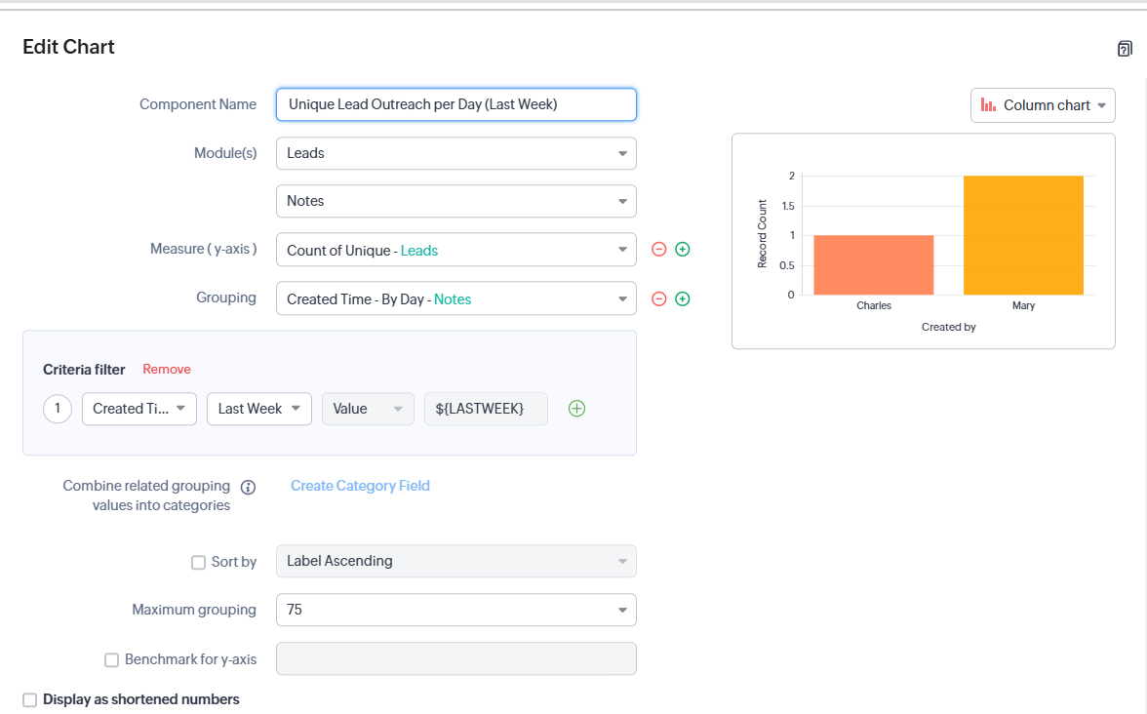Click the Create Category Field link
1147x714 pixels.
[x=360, y=486]
